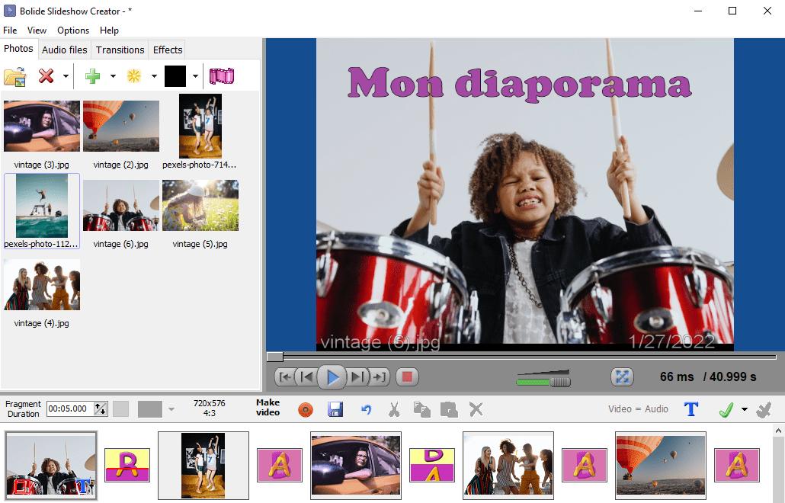The width and height of the screenshot is (785, 503).
Task: Add photo to slideshow with green plus icon
Action: [90, 75]
